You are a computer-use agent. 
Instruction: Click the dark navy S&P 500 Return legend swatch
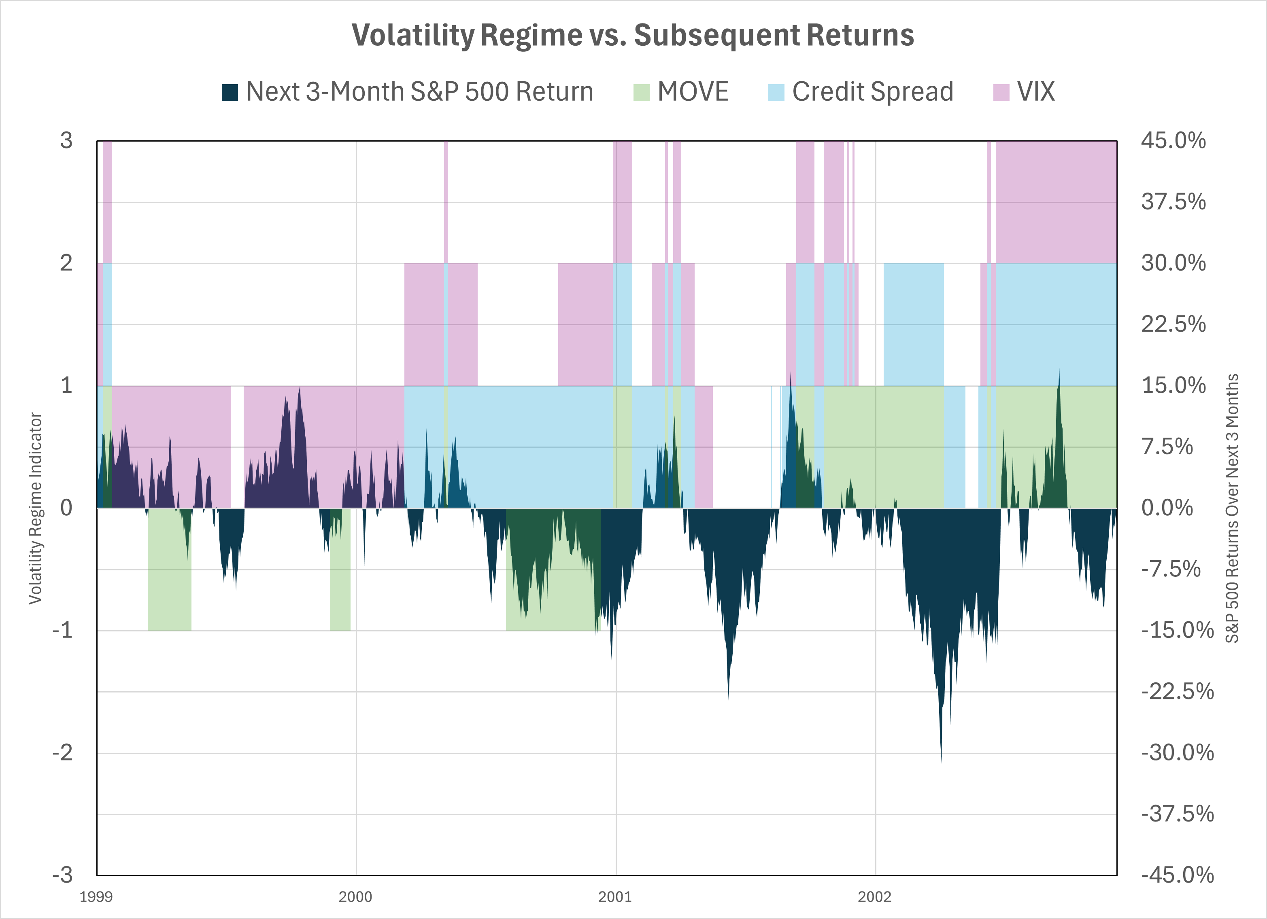pyautogui.click(x=230, y=92)
